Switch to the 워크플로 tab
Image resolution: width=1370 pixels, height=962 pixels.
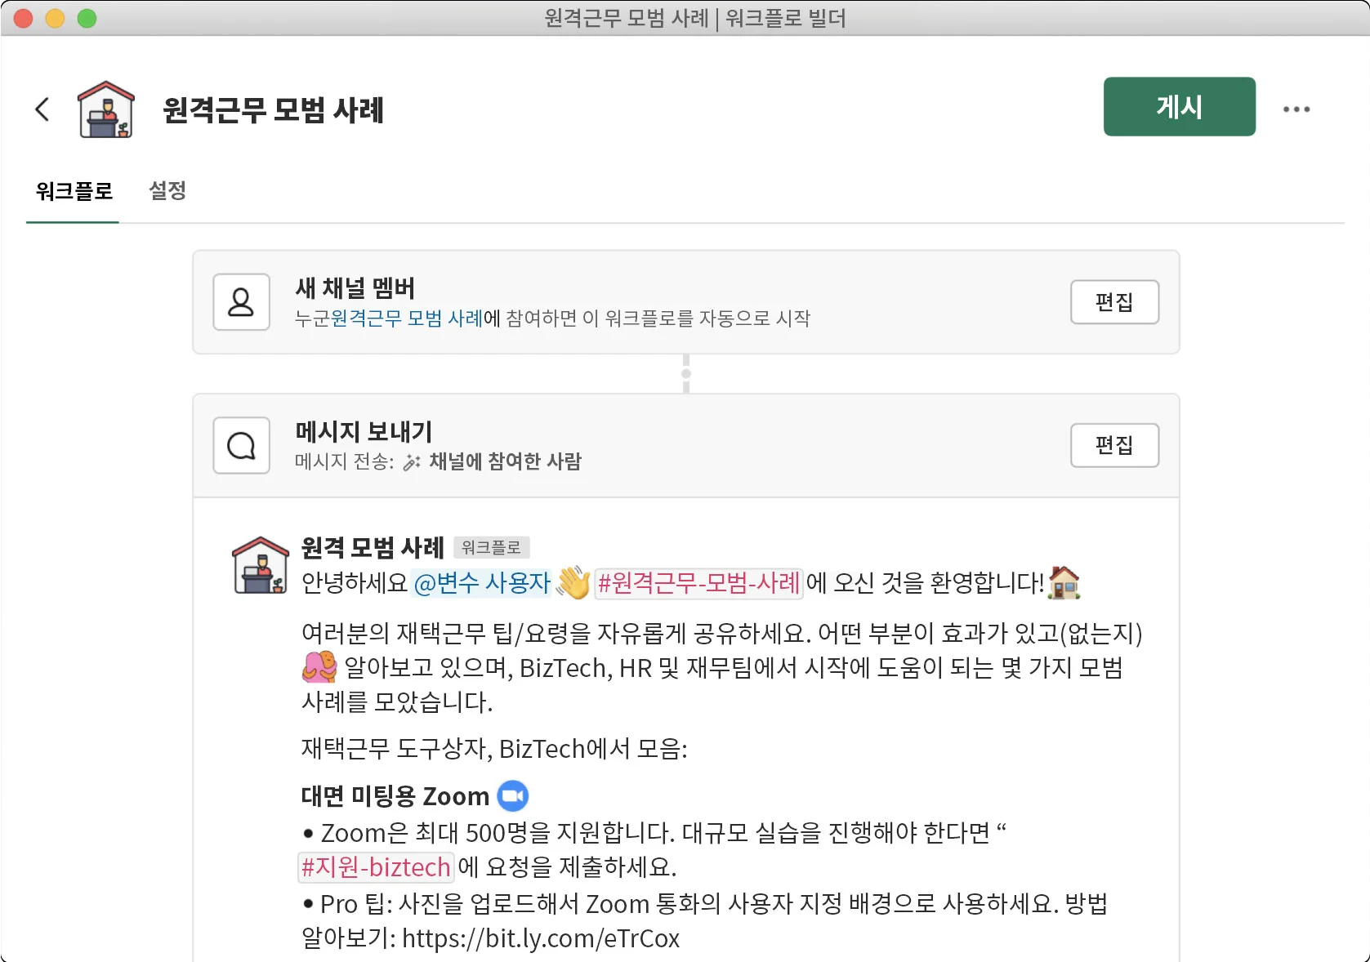coord(74,191)
